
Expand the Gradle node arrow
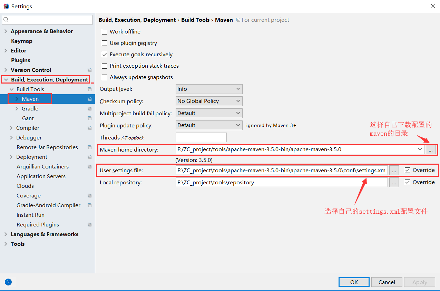[17, 108]
